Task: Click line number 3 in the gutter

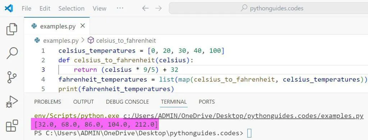Action: [x=43, y=70]
